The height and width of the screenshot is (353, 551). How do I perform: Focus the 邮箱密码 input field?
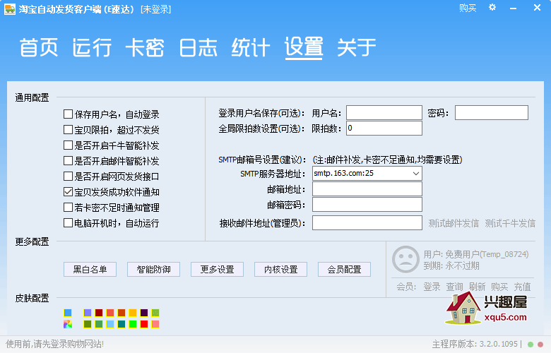coord(367,205)
